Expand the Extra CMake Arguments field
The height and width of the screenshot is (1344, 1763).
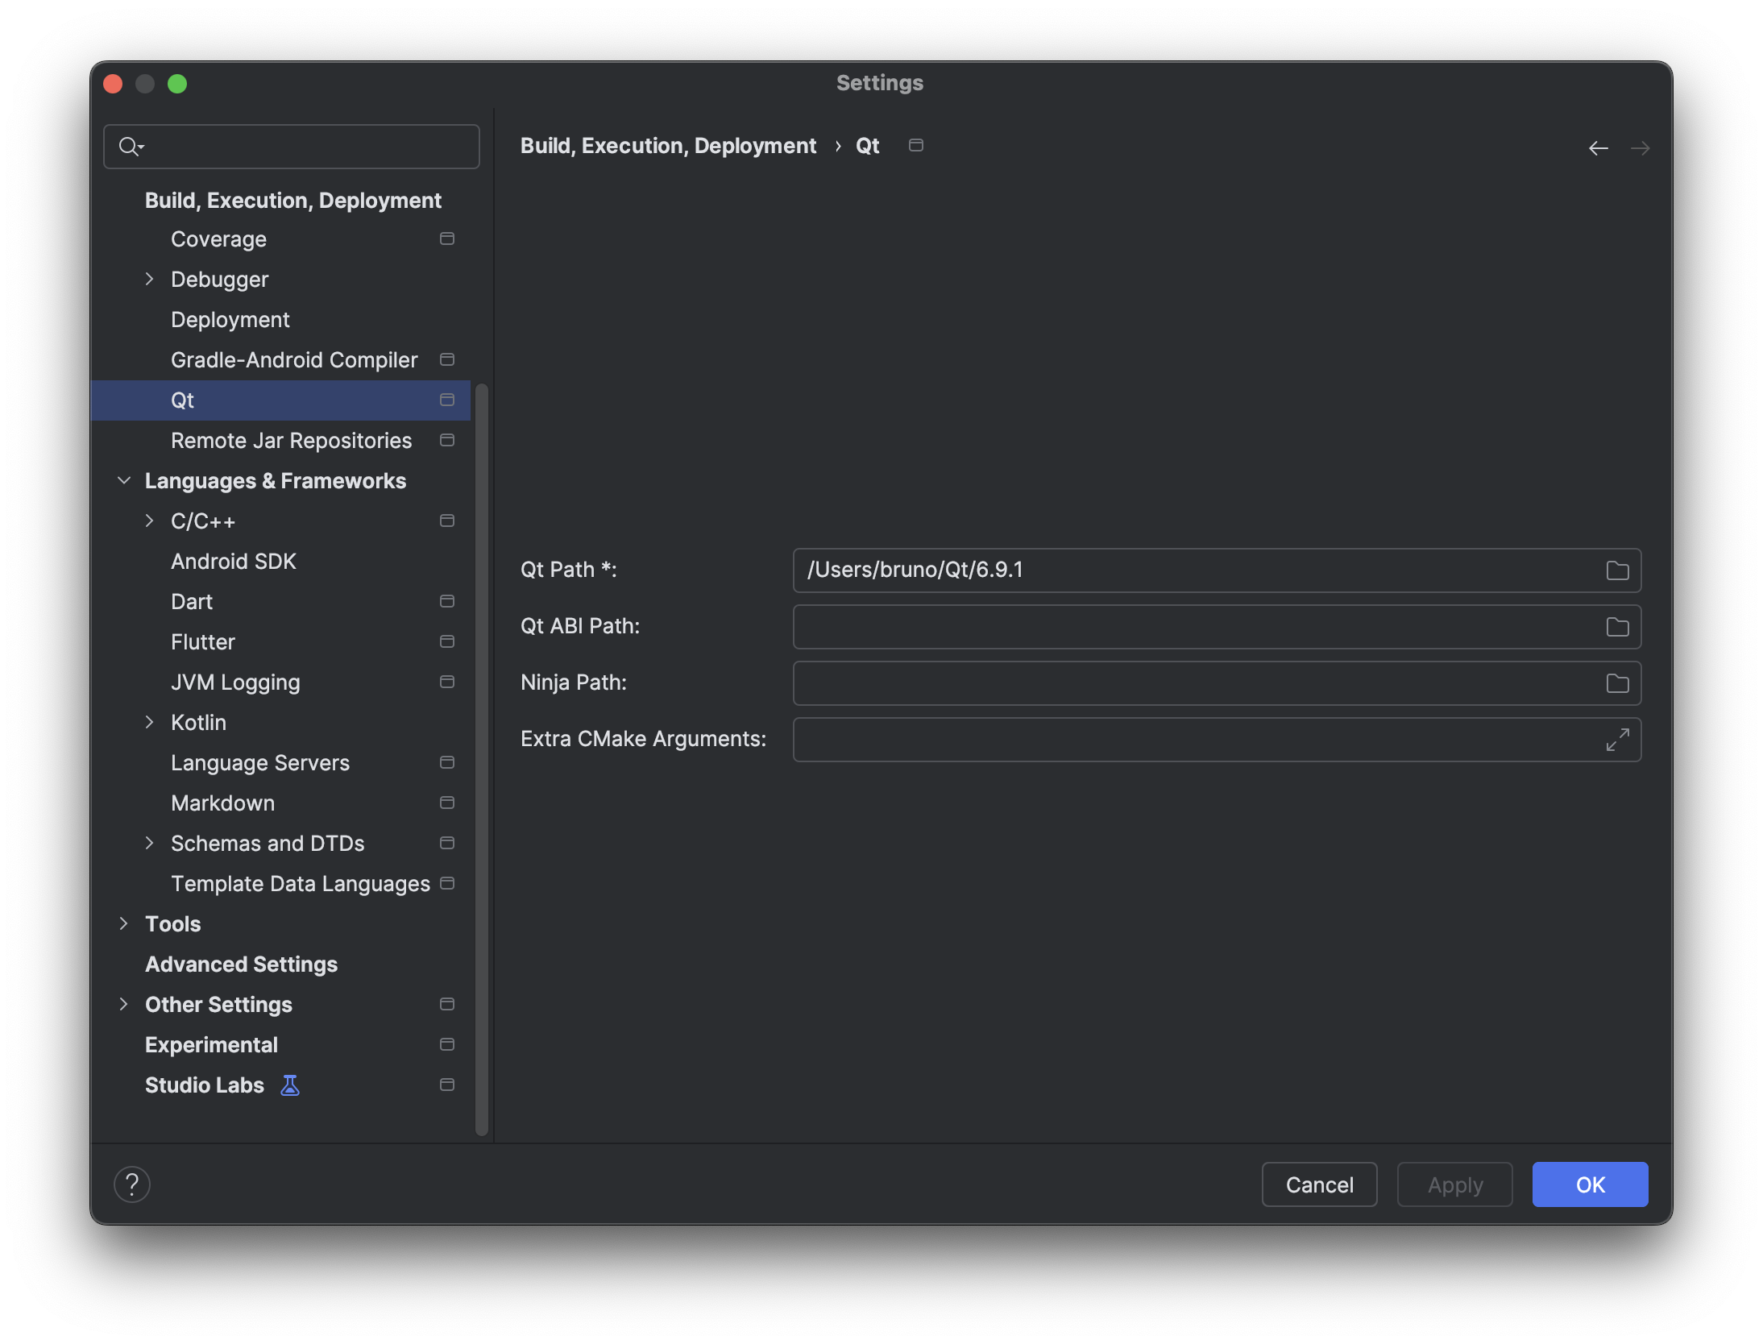tap(1616, 740)
